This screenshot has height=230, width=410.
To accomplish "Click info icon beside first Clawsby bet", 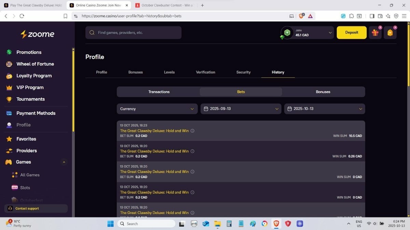I will [192, 131].
